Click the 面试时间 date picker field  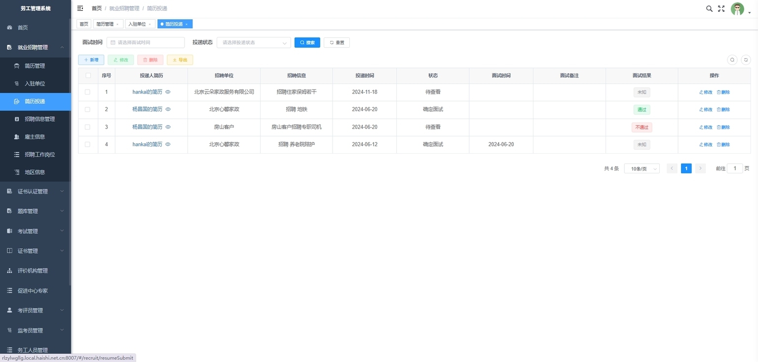(x=146, y=42)
